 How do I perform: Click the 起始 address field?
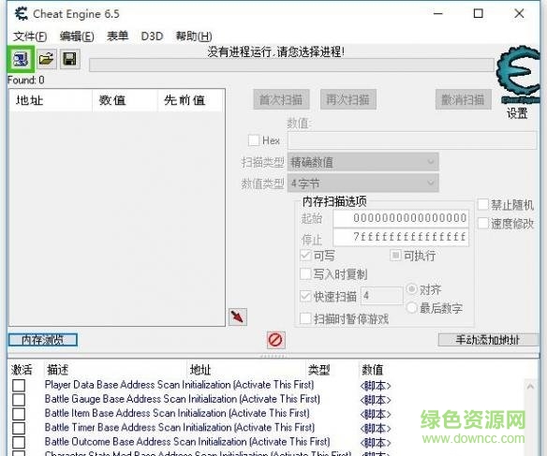click(x=401, y=218)
